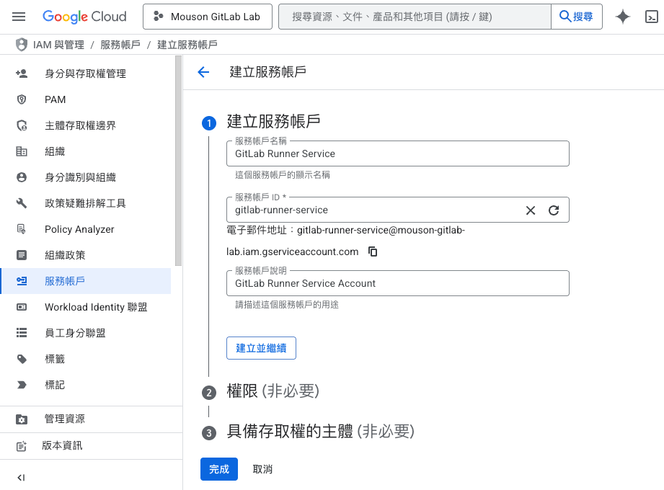
Task: Click the 建立並繼續 button
Action: point(261,348)
